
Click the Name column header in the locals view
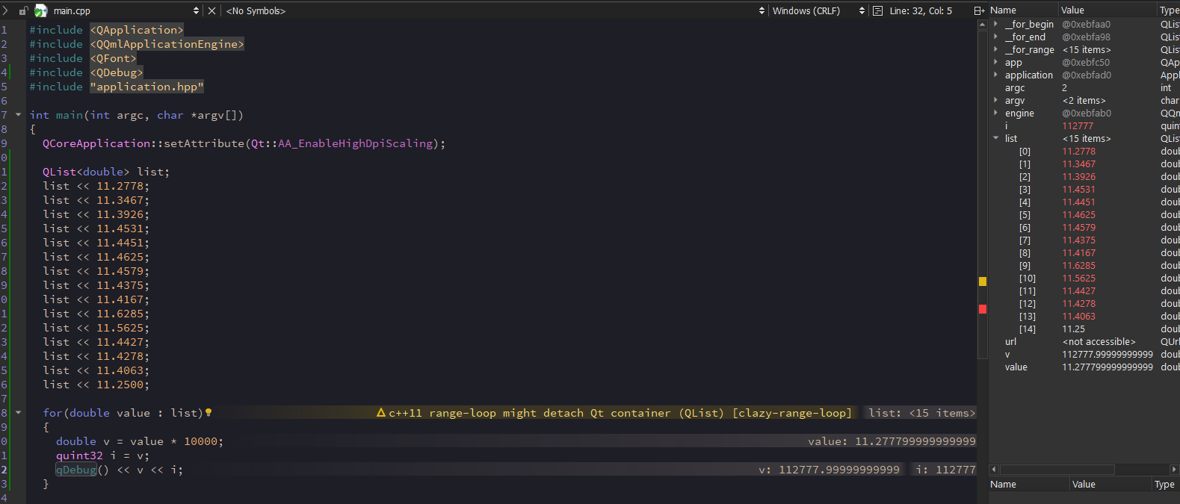tap(1023, 10)
